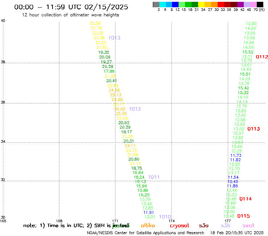Click the longitude axis label 168

coord(59,221)
